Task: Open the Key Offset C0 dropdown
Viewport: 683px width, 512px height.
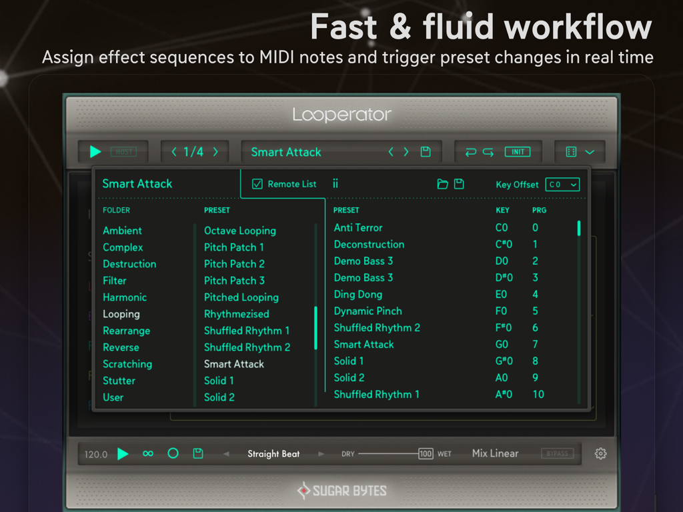Action: pyautogui.click(x=562, y=185)
